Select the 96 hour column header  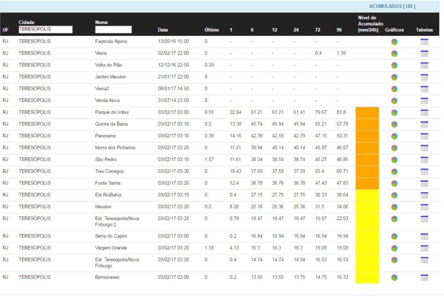[339, 30]
